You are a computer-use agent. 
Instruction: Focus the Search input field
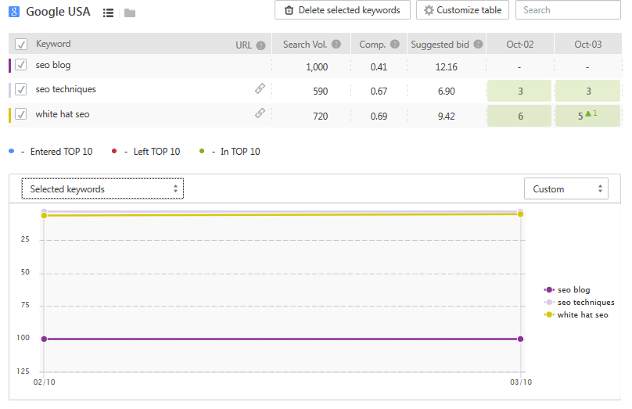(x=568, y=10)
